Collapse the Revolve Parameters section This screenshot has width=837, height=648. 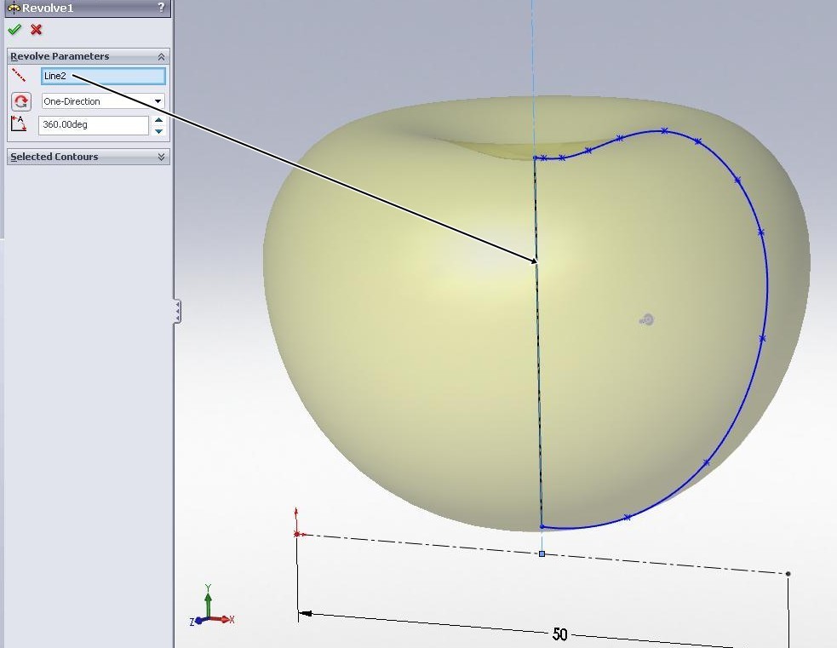(x=161, y=56)
